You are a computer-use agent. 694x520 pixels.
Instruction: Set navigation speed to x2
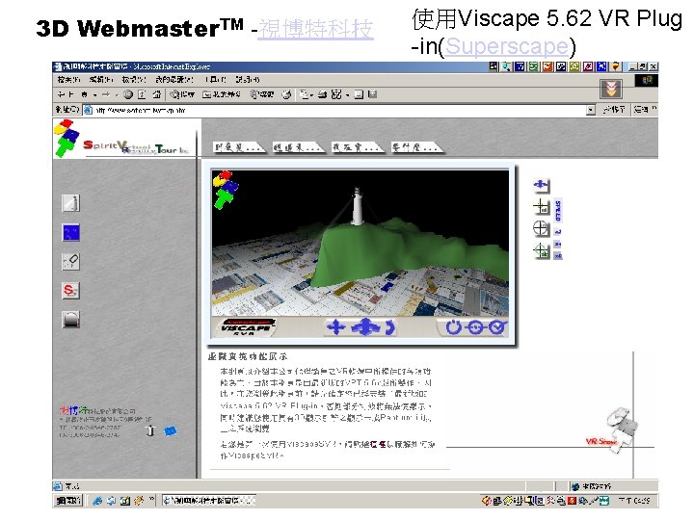[x=558, y=232]
